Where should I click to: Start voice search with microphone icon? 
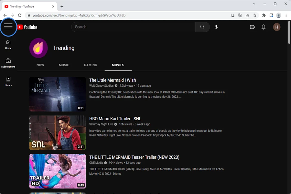coord(216,27)
